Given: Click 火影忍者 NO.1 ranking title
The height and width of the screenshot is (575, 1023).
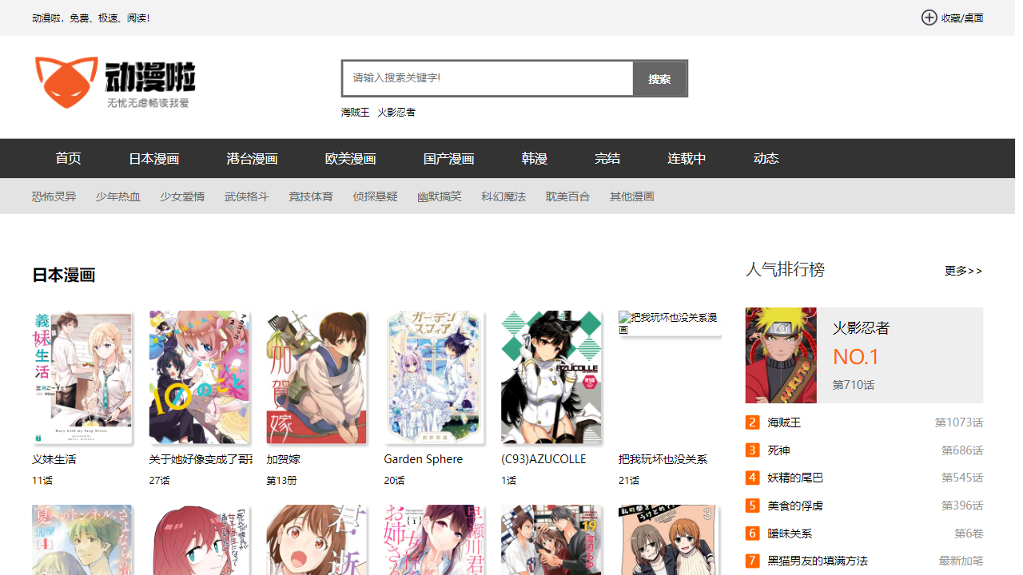Looking at the screenshot, I should point(861,328).
